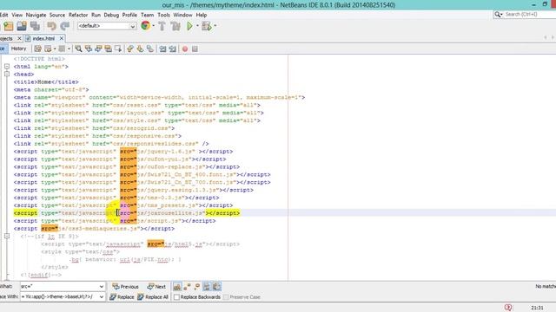
Task: Click the notifications icon in status bar
Action: click(x=508, y=308)
